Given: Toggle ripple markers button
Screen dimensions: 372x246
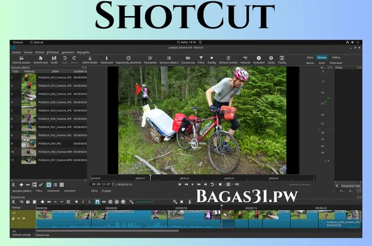Looking at the screenshot, I should (x=123, y=202).
